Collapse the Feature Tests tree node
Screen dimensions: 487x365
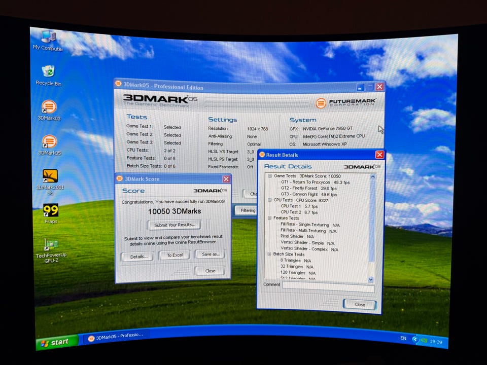[x=269, y=218]
